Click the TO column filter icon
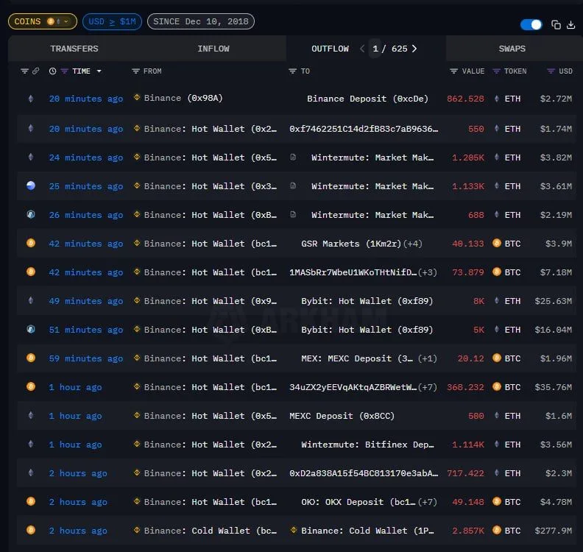This screenshot has width=583, height=552. tap(293, 71)
